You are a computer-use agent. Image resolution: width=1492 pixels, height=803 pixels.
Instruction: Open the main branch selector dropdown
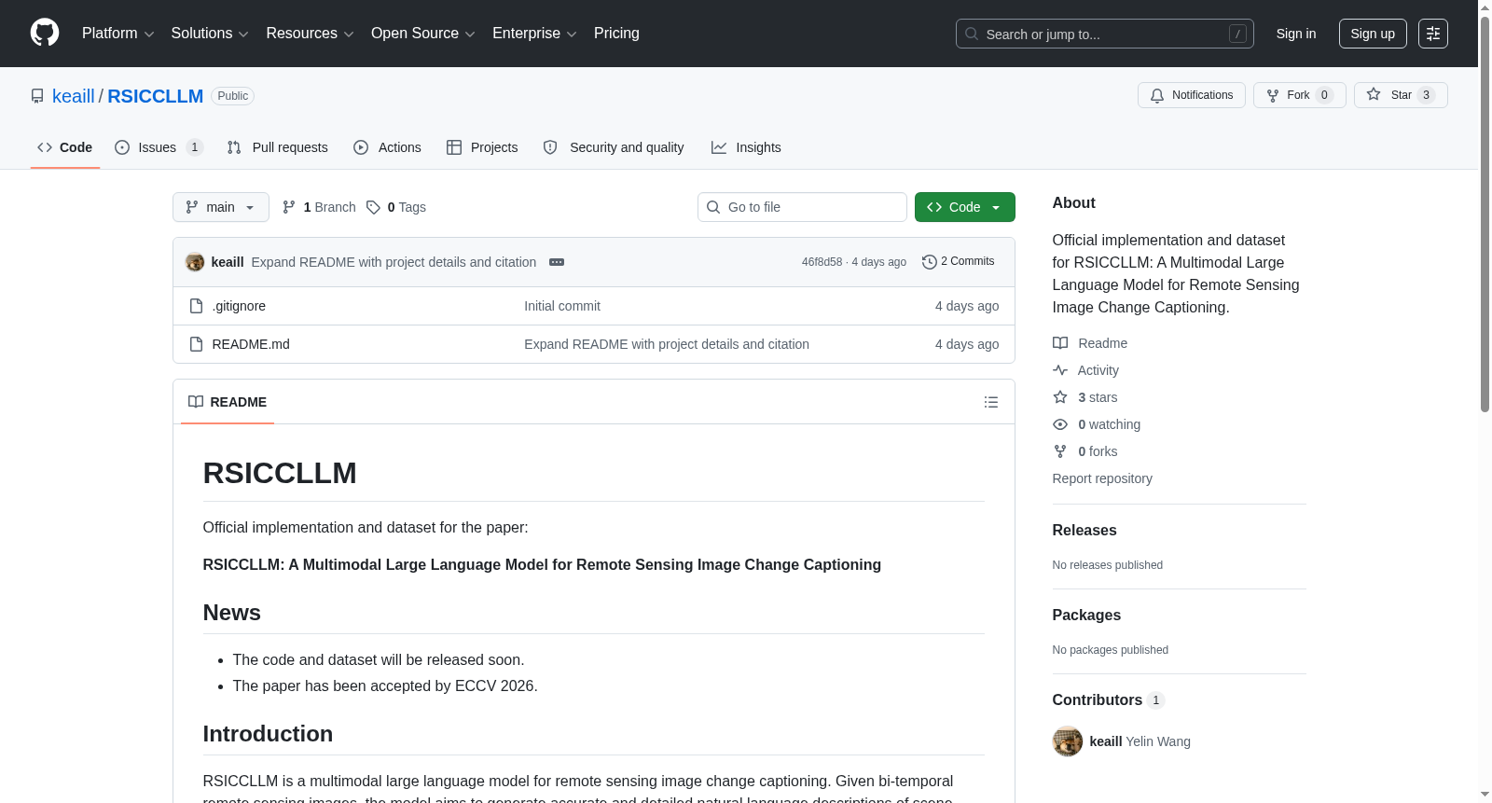(221, 207)
